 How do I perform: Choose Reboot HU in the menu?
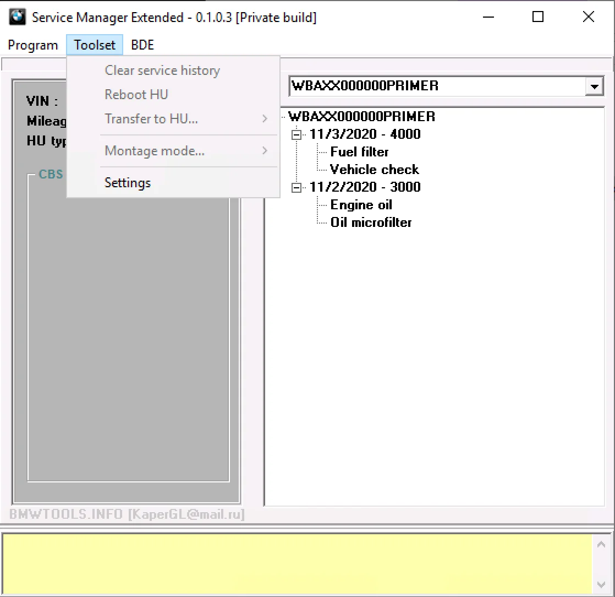coord(136,95)
